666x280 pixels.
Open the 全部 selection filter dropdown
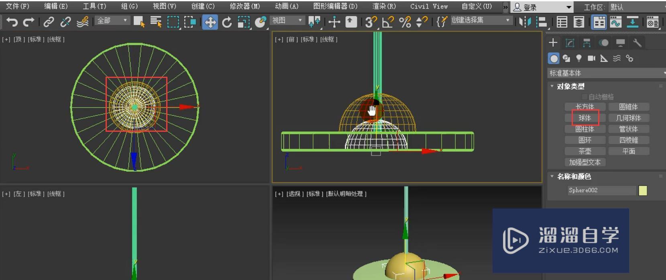[x=112, y=20]
